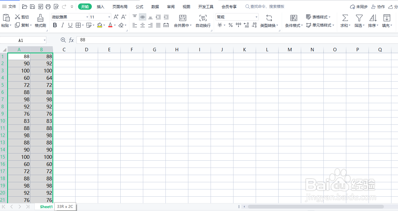Toggle align right for cells
The image size is (398, 211).
click(150, 25)
